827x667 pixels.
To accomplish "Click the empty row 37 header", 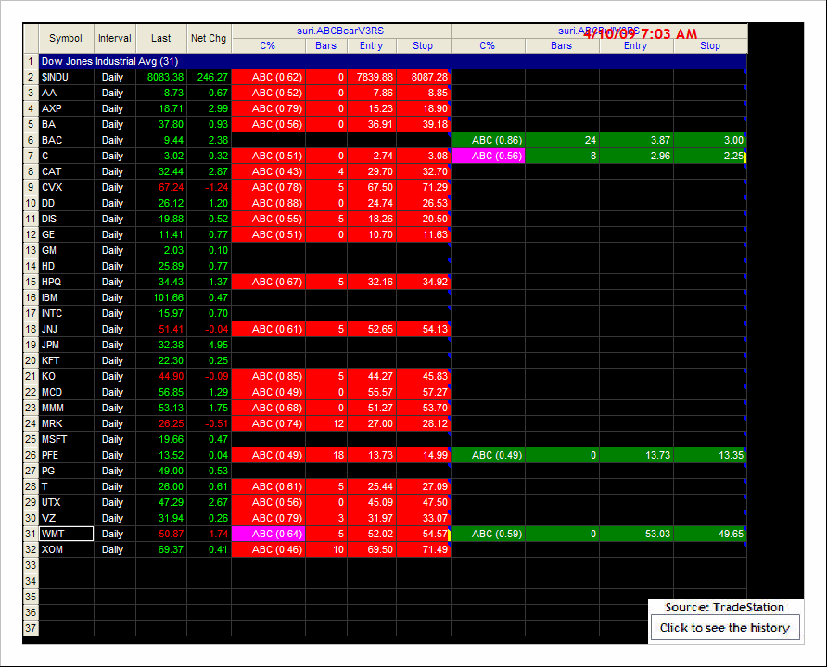I will click(x=31, y=628).
